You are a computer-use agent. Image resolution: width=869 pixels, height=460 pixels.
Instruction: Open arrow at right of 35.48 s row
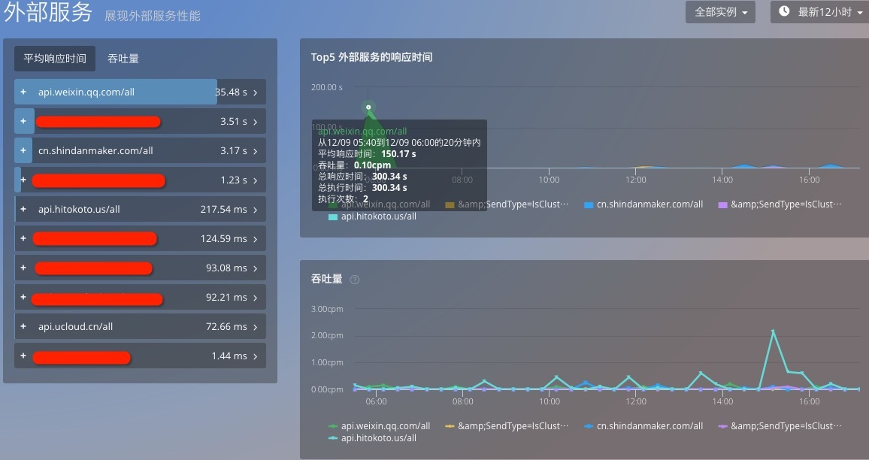[x=256, y=92]
